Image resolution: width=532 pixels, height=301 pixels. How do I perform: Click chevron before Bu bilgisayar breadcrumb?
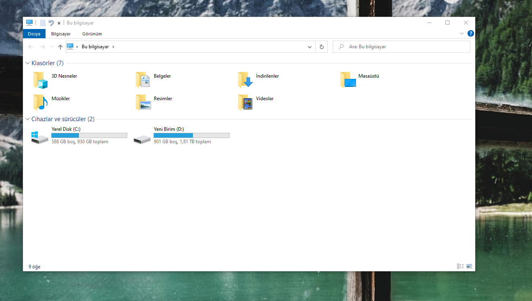pyautogui.click(x=77, y=47)
